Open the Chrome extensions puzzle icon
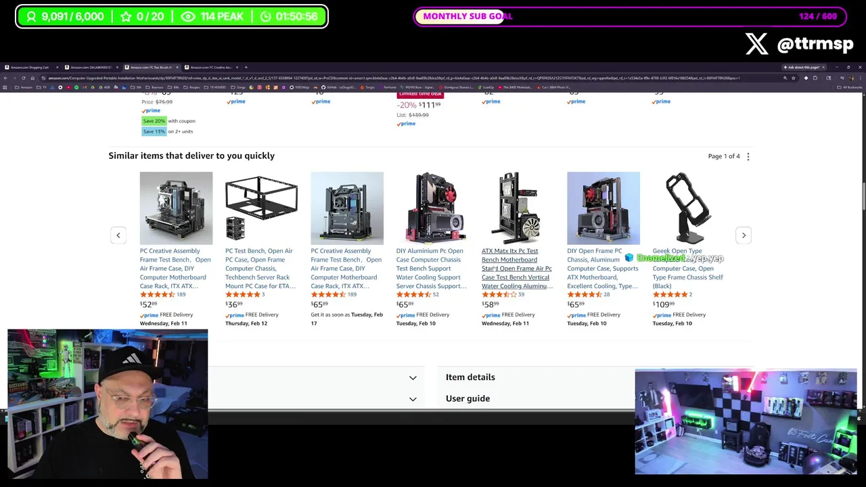 coord(815,78)
